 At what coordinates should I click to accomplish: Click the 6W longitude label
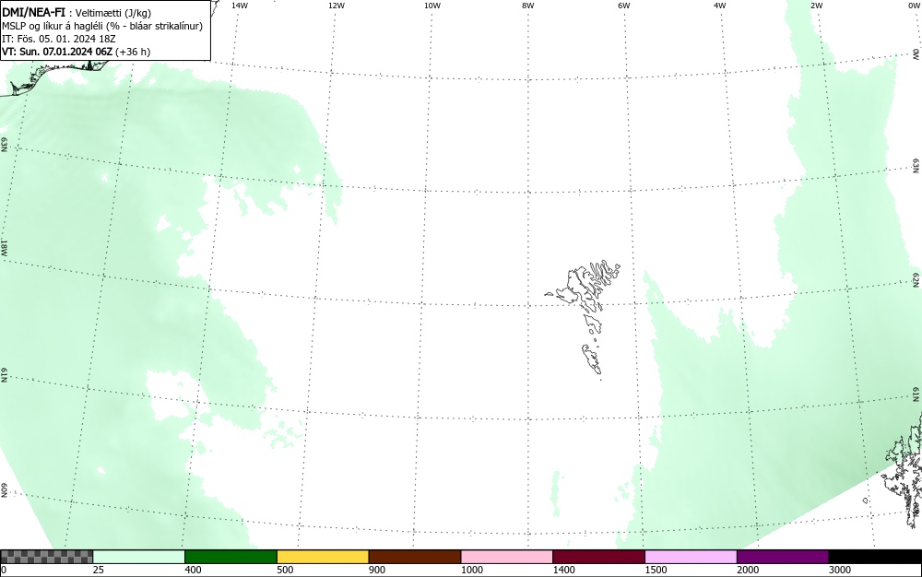(x=624, y=6)
